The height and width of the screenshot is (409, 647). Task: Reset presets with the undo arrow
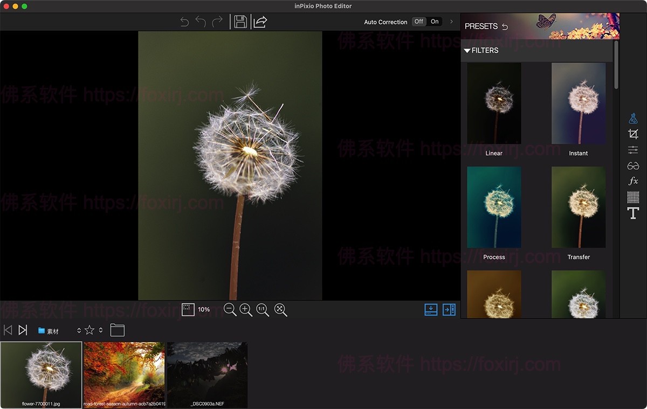(505, 26)
